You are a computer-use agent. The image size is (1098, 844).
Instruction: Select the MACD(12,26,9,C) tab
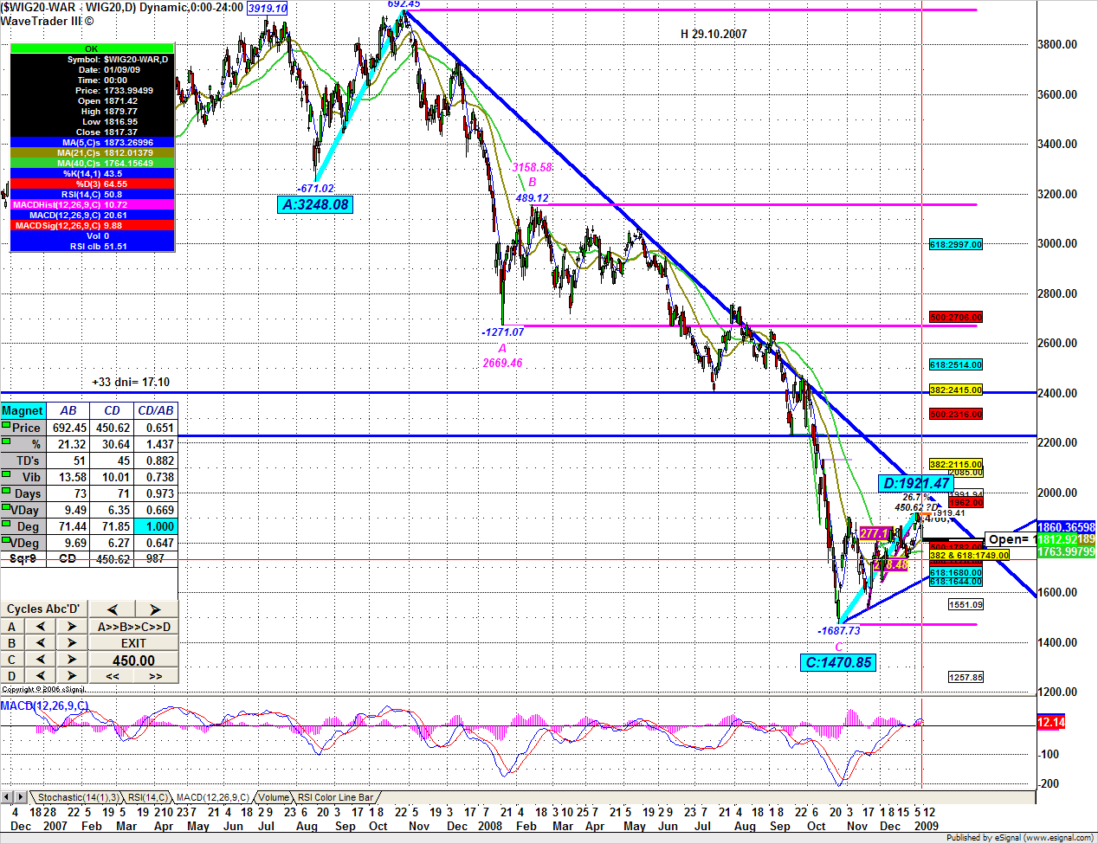(212, 797)
